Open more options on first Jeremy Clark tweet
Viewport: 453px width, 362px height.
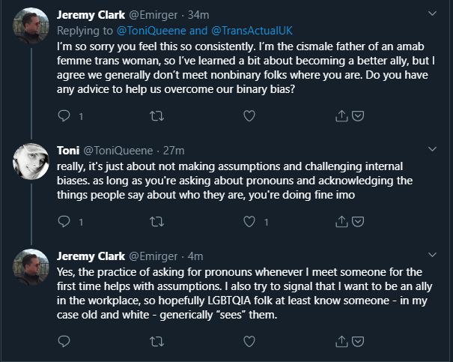click(432, 13)
